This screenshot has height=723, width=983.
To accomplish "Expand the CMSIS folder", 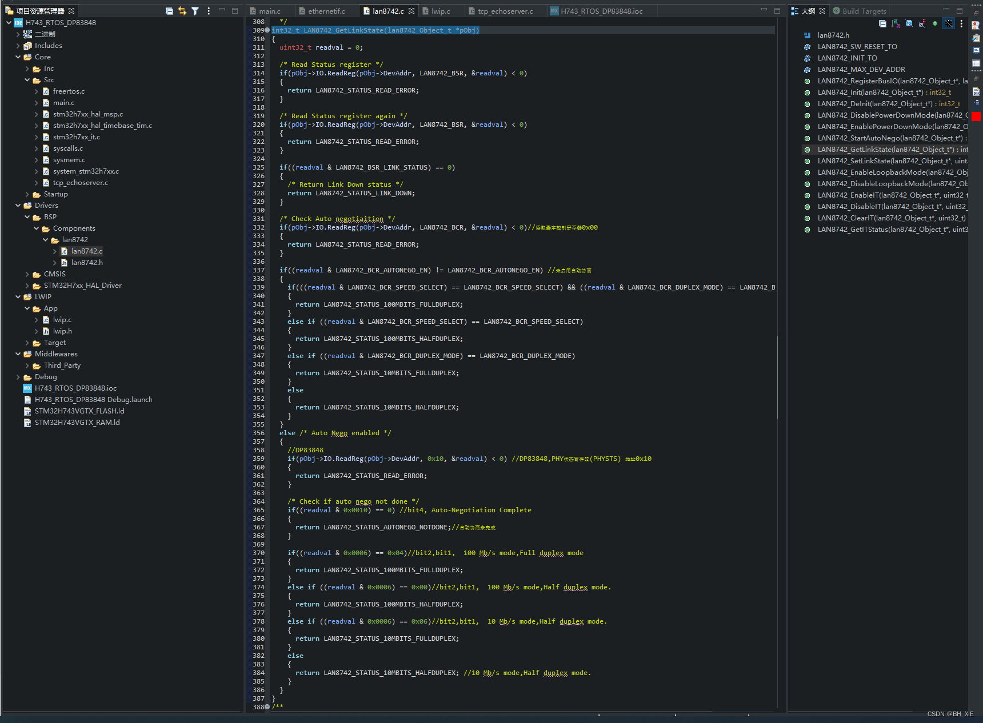I will [x=27, y=274].
